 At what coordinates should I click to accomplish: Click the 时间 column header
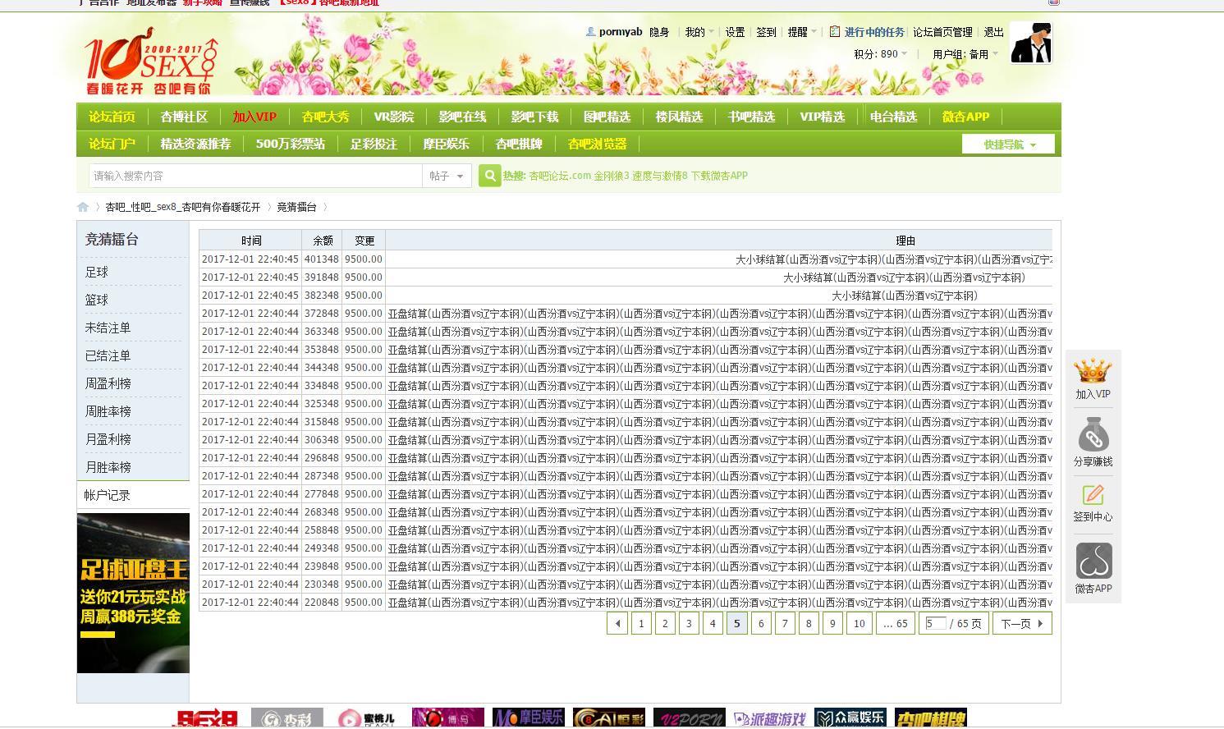pos(251,241)
